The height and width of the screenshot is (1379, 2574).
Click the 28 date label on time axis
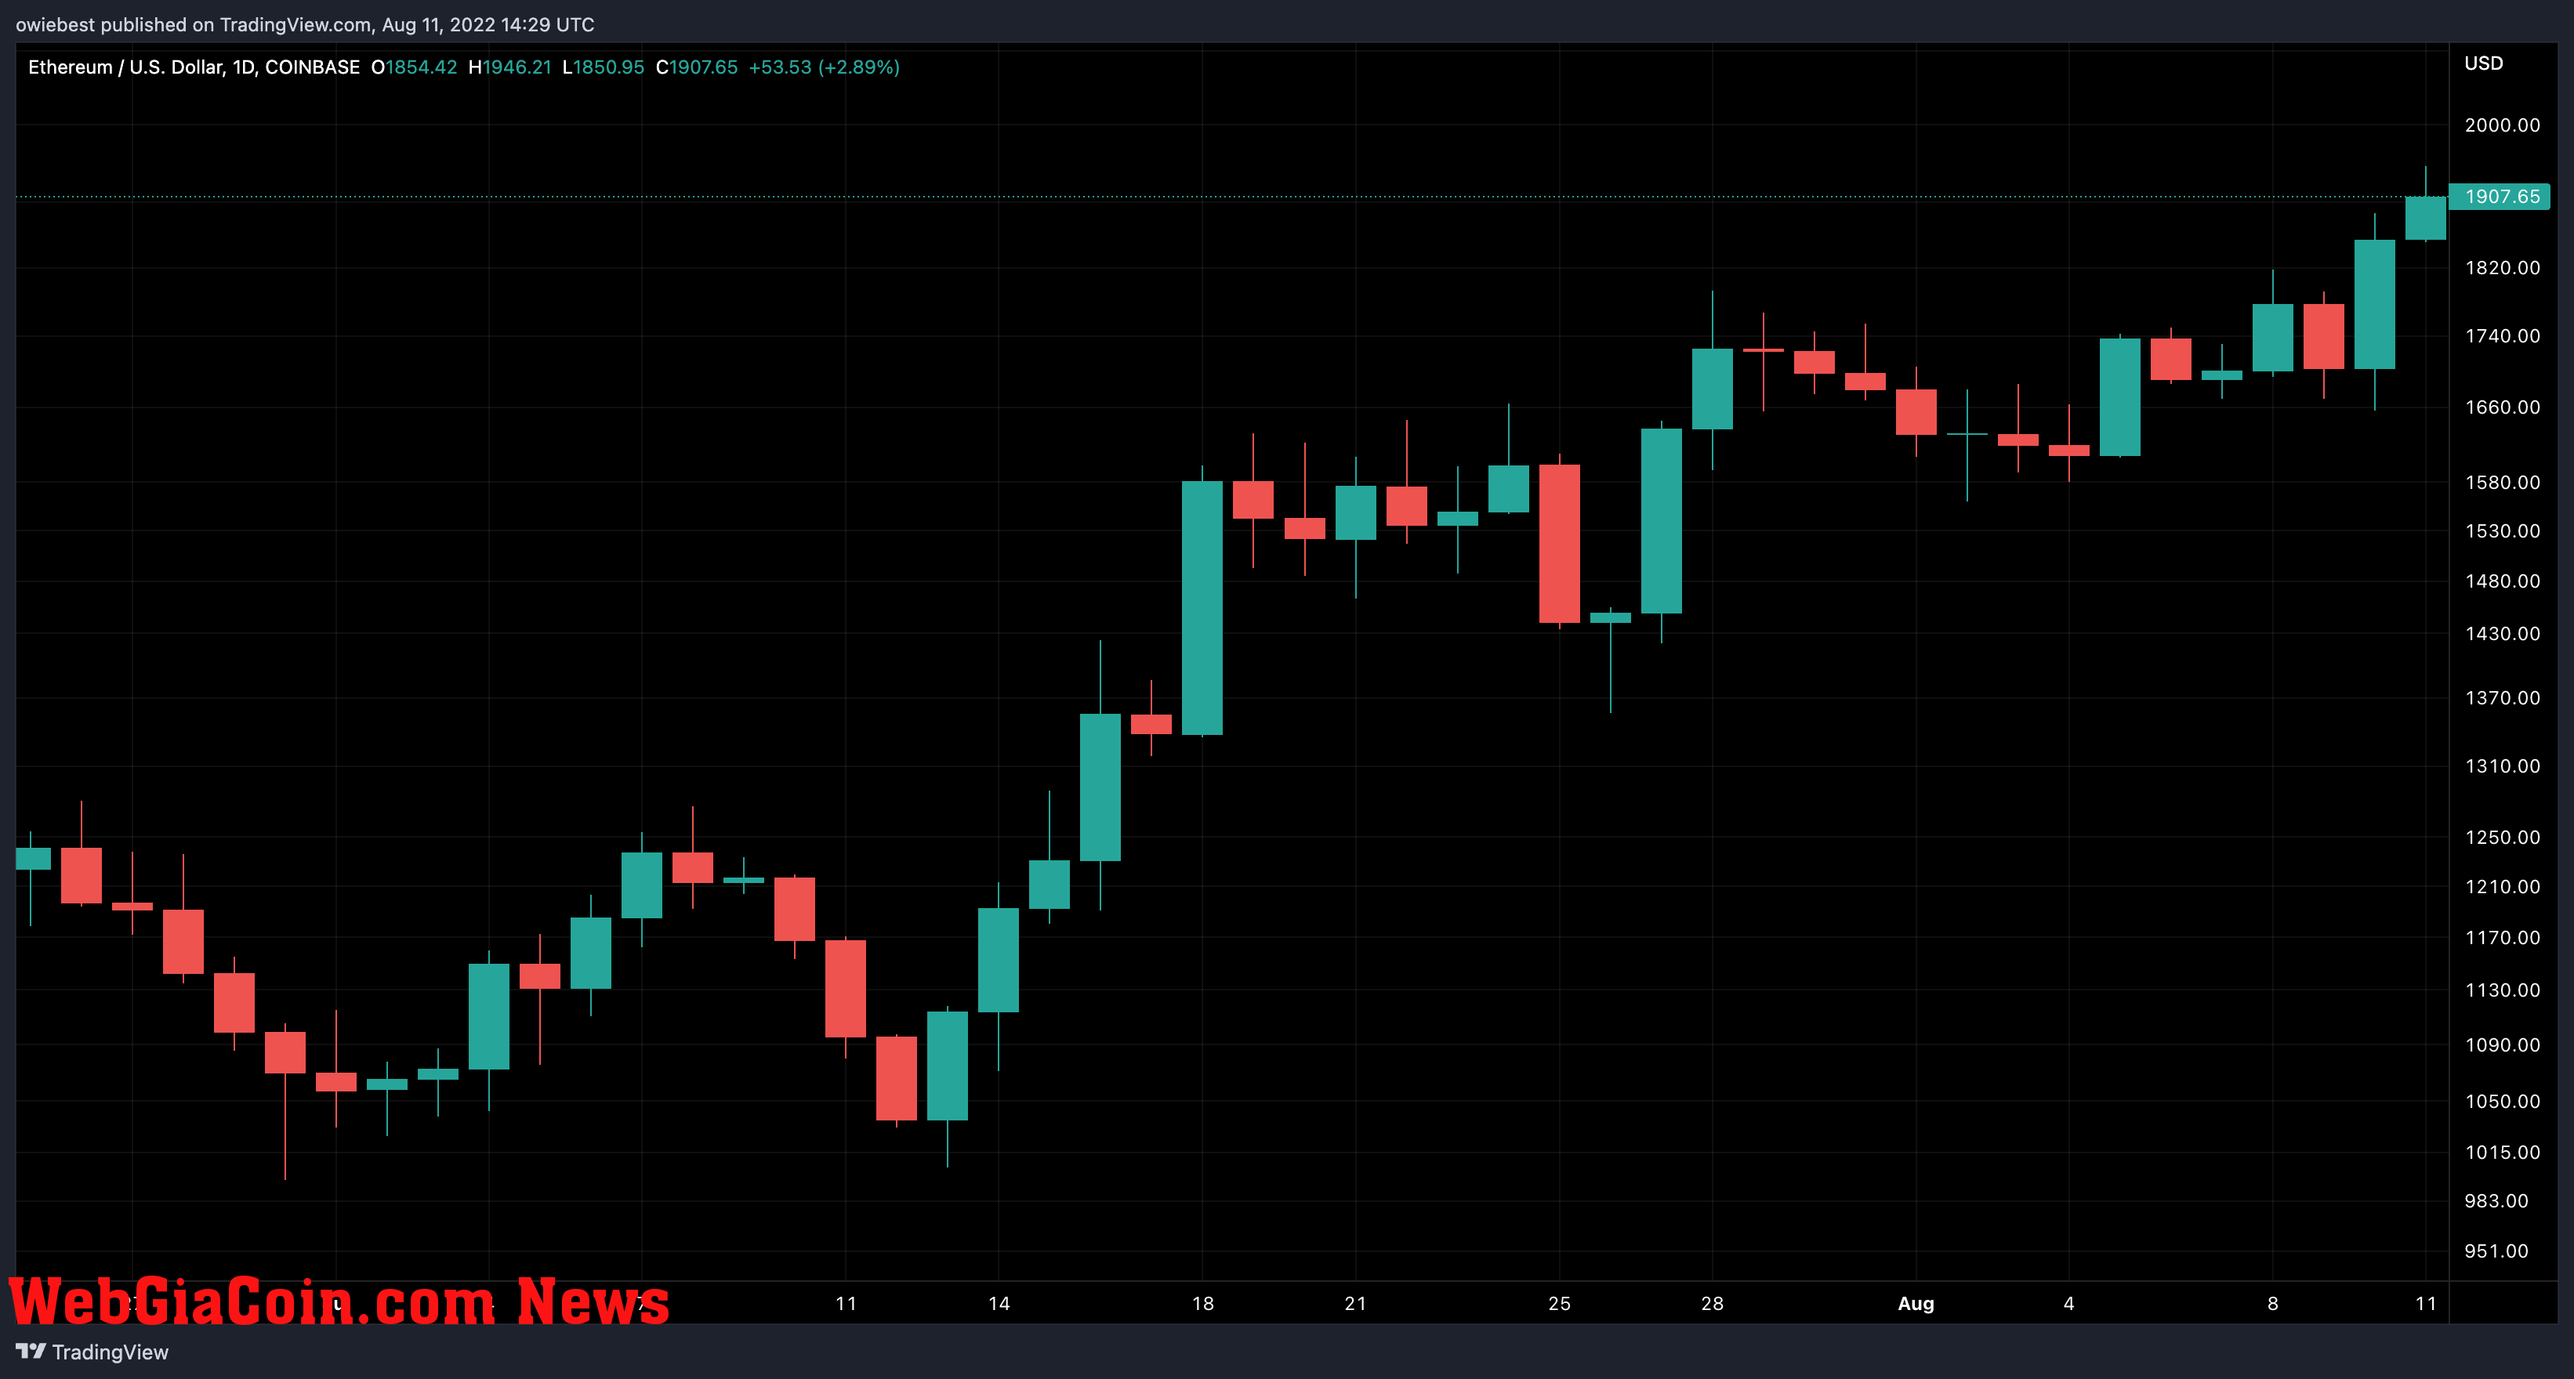pyautogui.click(x=1712, y=1303)
